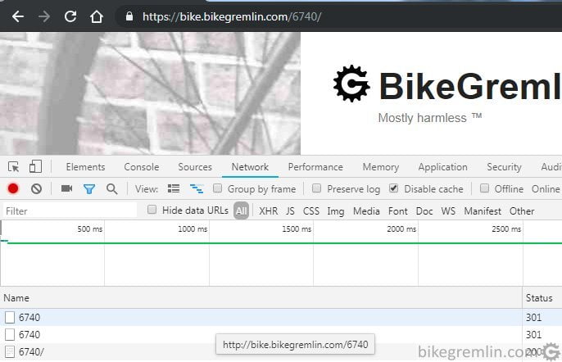This screenshot has width=562, height=362.
Task: Filter requests by JS
Action: point(290,210)
